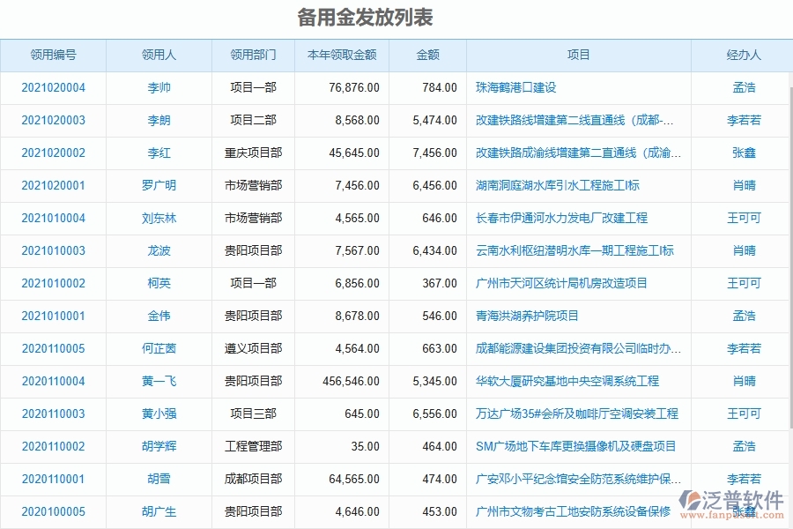The height and width of the screenshot is (529, 793).
Task: Select the 本年领取金额 column header
Action: [x=341, y=54]
